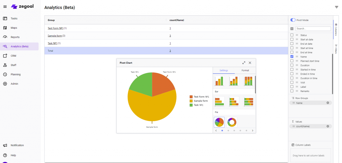
Task: Check the Duration column checkbox
Action: (x=292, y=65)
